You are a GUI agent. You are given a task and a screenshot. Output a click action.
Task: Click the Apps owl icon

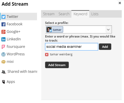tap(3, 82)
